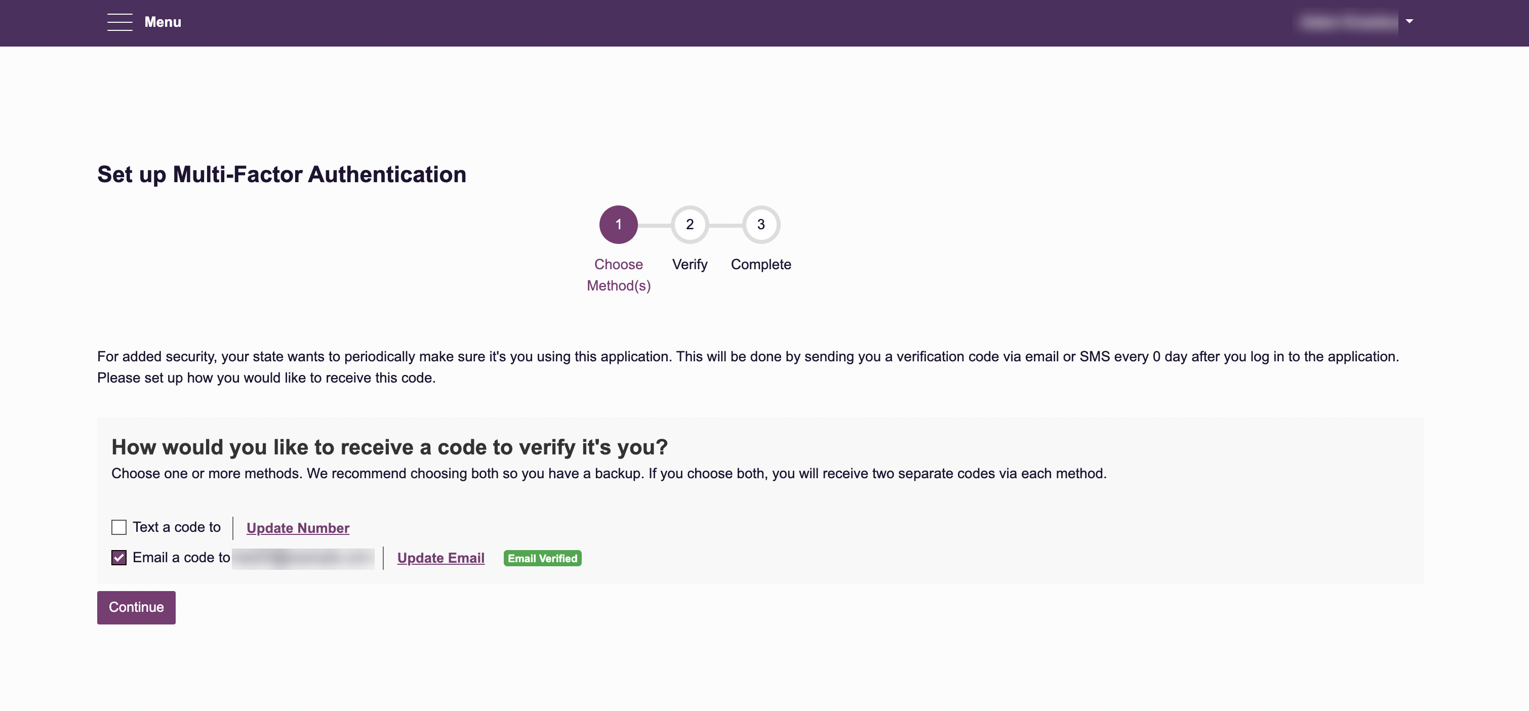Open the account dropdown in top right
The height and width of the screenshot is (711, 1529).
point(1410,22)
